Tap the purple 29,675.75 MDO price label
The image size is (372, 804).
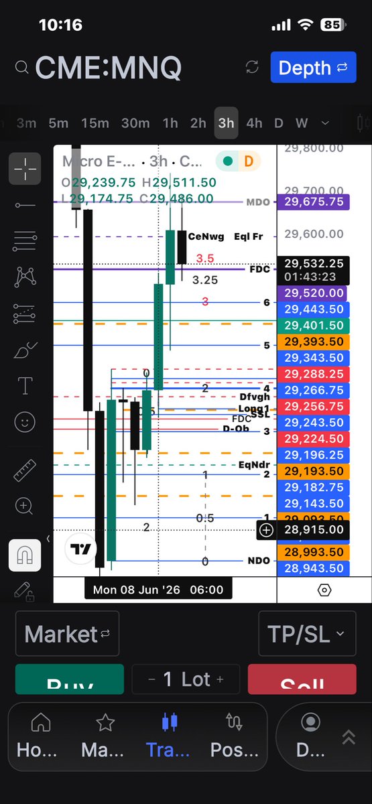click(314, 201)
